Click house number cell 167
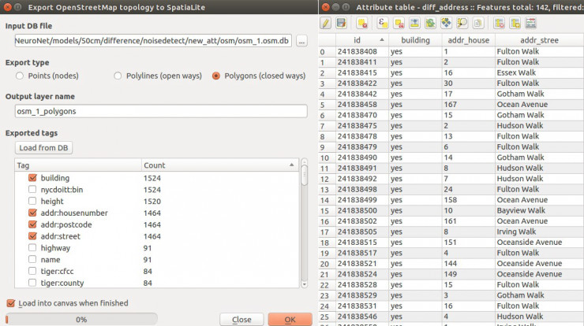 point(469,105)
